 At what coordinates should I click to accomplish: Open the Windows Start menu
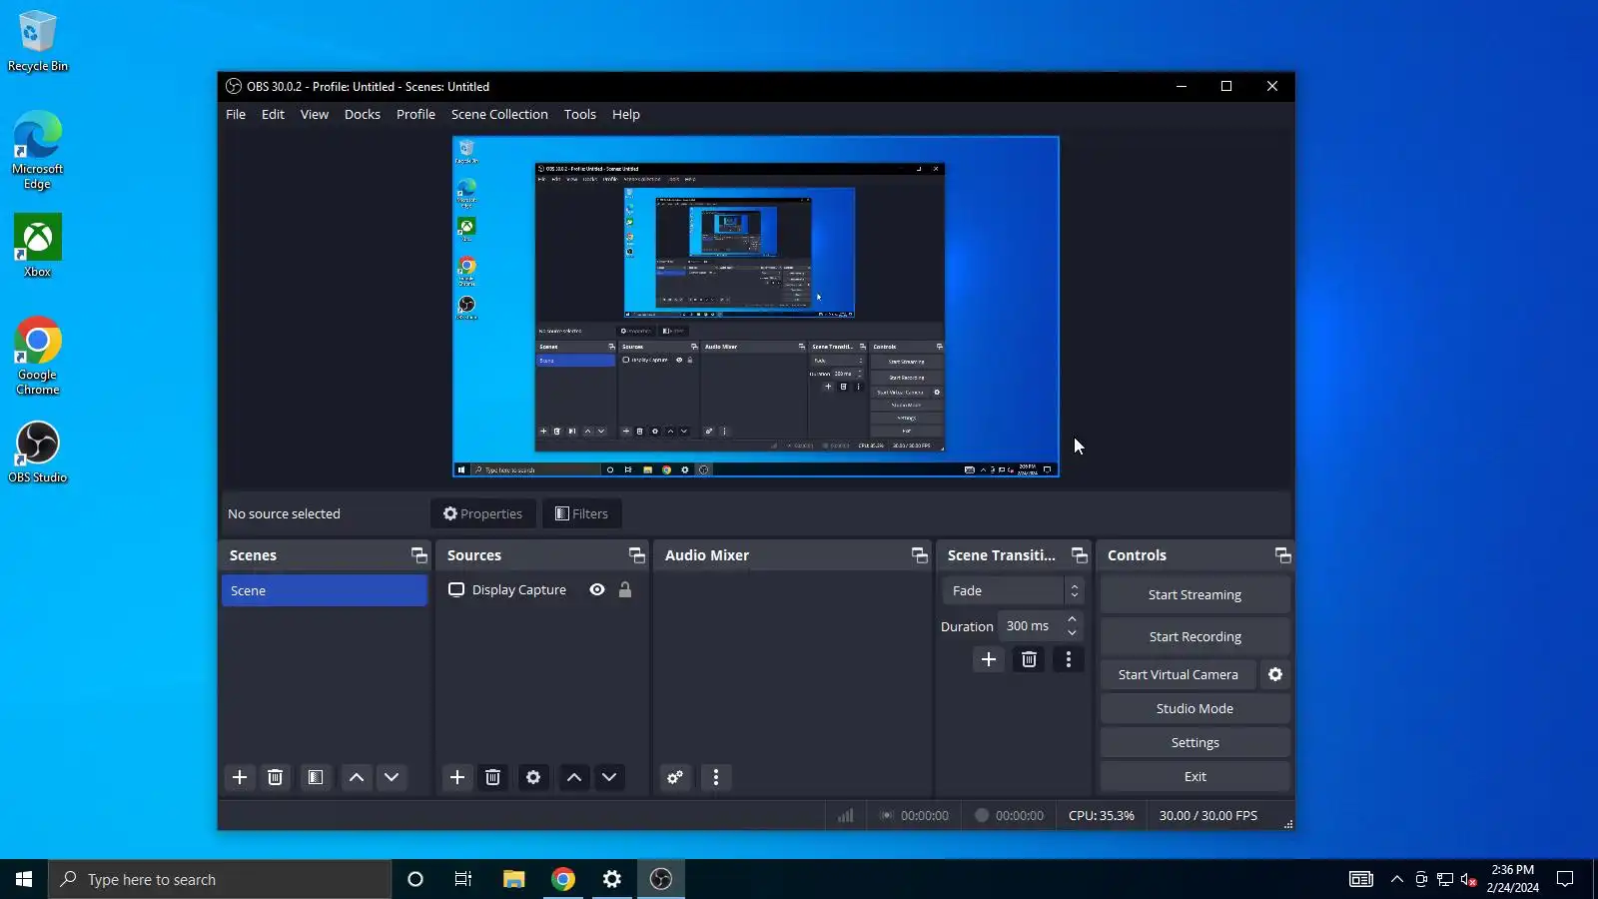point(24,879)
